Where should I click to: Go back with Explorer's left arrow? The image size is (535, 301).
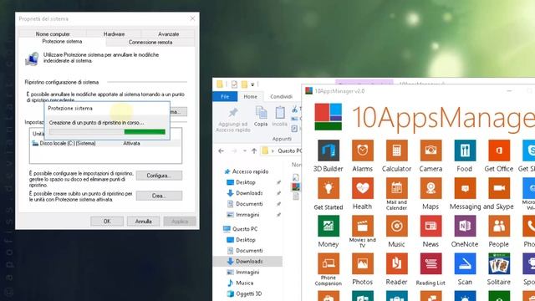pyautogui.click(x=221, y=150)
